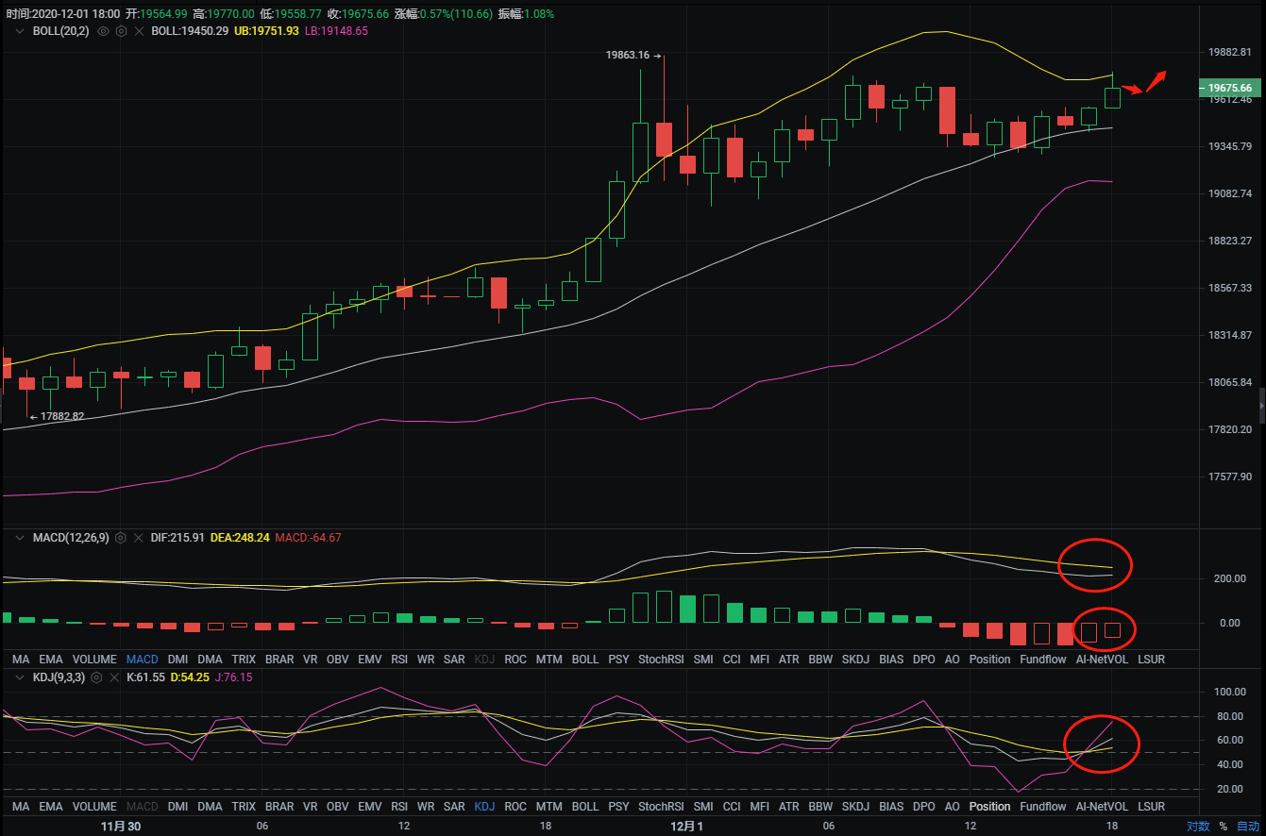Click sidebar expand handle on right edge
1266x836 pixels.
point(1261,406)
